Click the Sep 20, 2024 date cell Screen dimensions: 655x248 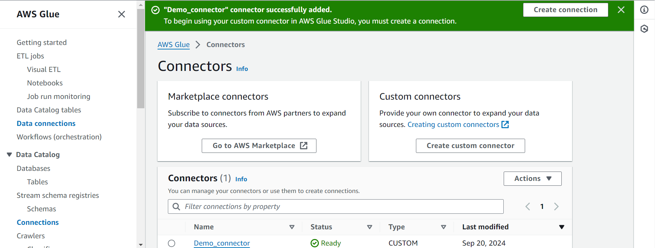[484, 243]
